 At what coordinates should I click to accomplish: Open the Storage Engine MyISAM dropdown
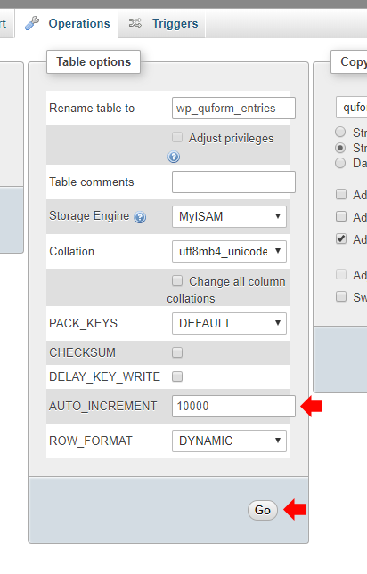pyautogui.click(x=229, y=216)
